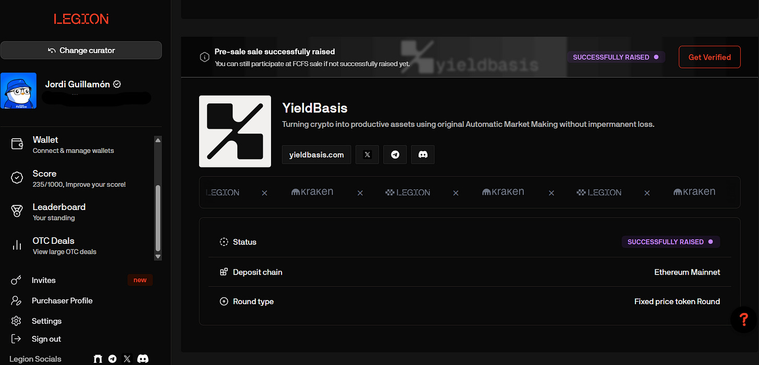Click the Status row icon
This screenshot has height=365, width=759.
pyautogui.click(x=224, y=242)
